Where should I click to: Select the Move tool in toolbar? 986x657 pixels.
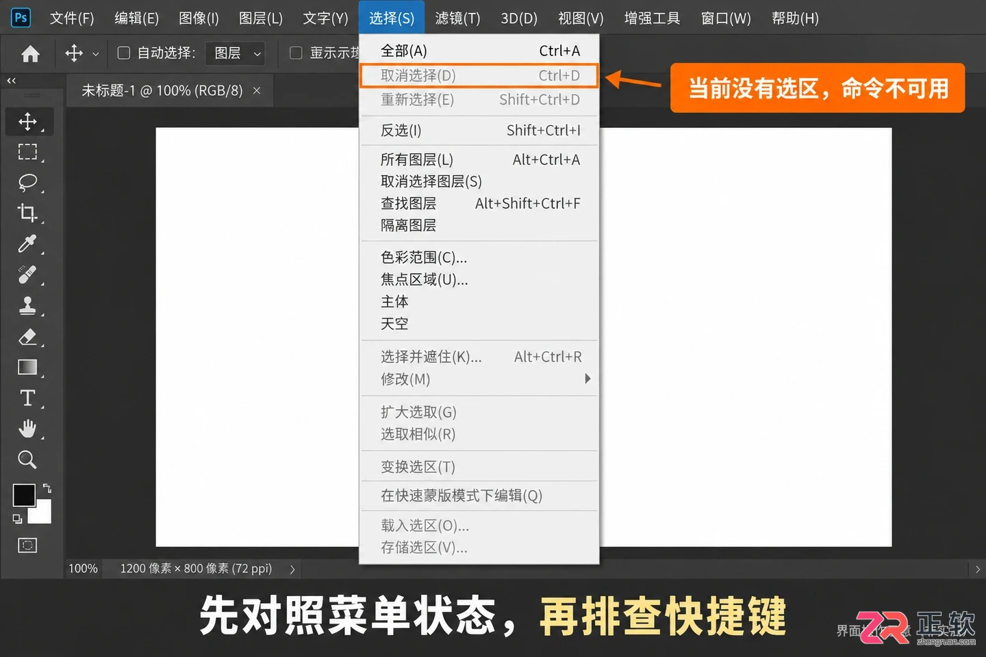(x=27, y=122)
